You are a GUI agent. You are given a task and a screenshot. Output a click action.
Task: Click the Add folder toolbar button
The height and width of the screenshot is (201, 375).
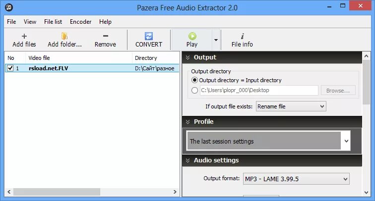64,40
